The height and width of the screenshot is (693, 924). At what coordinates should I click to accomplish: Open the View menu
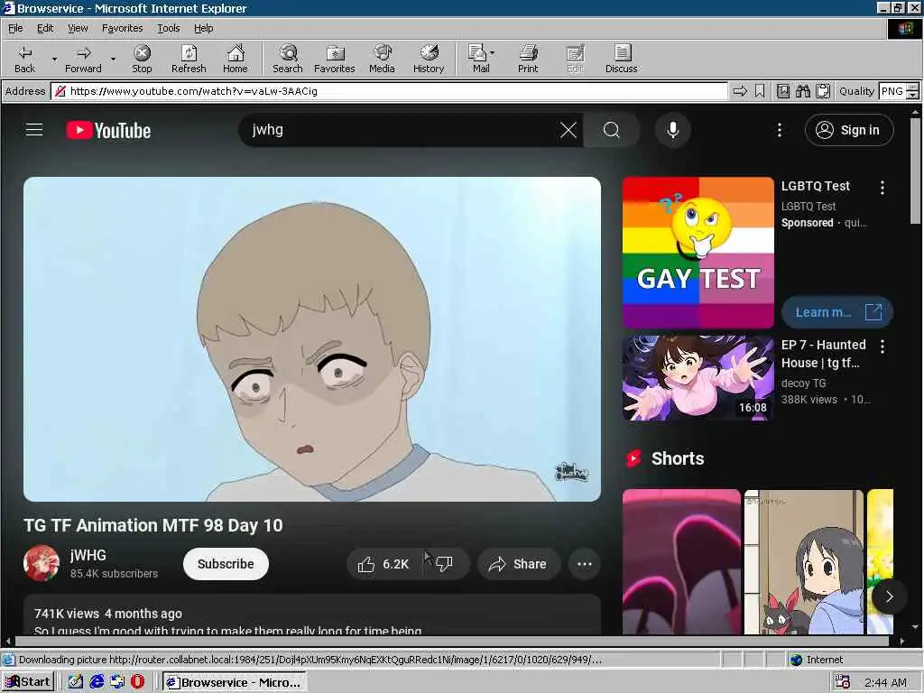[78, 28]
